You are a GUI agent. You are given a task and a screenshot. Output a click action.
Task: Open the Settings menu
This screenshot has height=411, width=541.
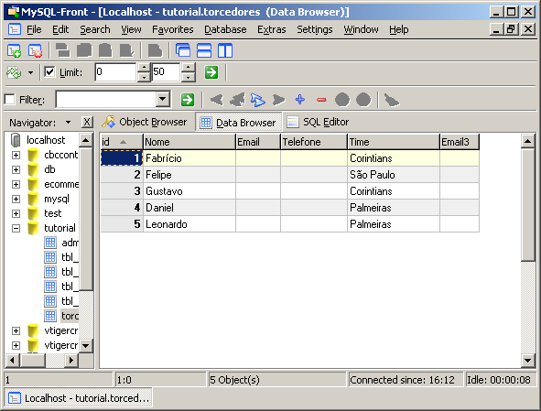click(x=315, y=29)
